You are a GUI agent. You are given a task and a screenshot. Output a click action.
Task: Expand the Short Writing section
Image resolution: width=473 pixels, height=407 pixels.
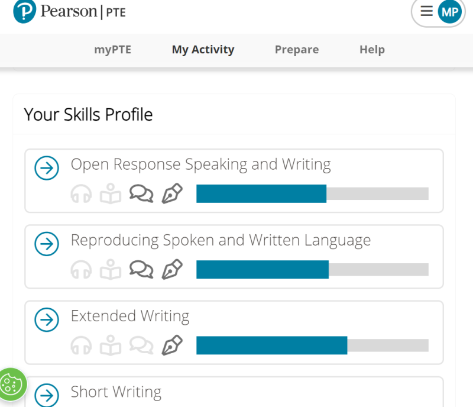(x=46, y=395)
